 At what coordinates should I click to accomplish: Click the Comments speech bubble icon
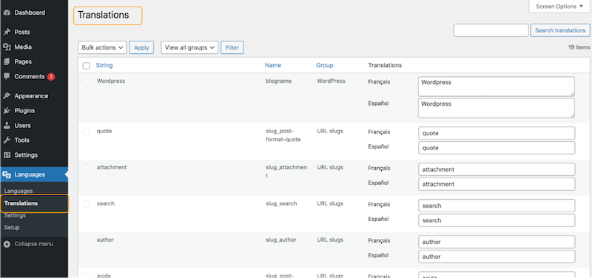tap(7, 77)
